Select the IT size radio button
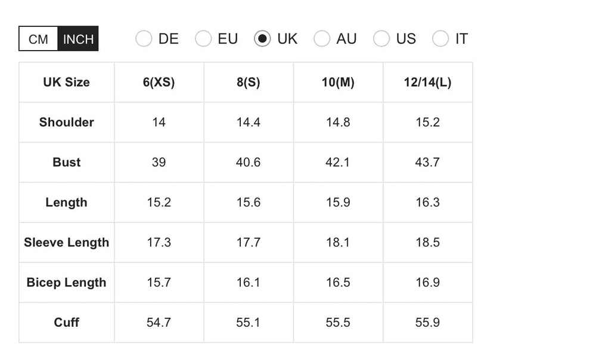Viewport: 596px width, 362px height. pyautogui.click(x=440, y=39)
